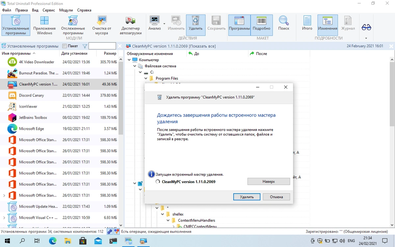Select Discord Canary in program list
Screen dimensions: 395x247
[59, 95]
